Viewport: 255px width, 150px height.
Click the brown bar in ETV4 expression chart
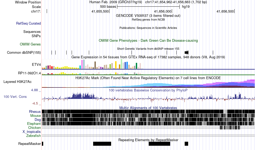95,65
